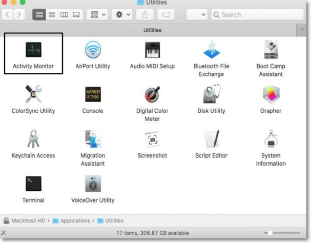Click Applications in the path bar
This screenshot has height=243, width=311.
[75, 220]
